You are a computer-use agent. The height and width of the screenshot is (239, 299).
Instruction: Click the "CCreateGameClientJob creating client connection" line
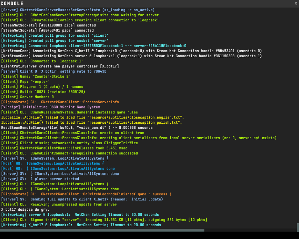tap(80, 20)
